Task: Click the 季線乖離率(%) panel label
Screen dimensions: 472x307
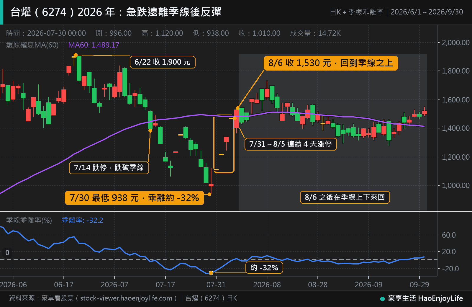Action: (x=29, y=220)
